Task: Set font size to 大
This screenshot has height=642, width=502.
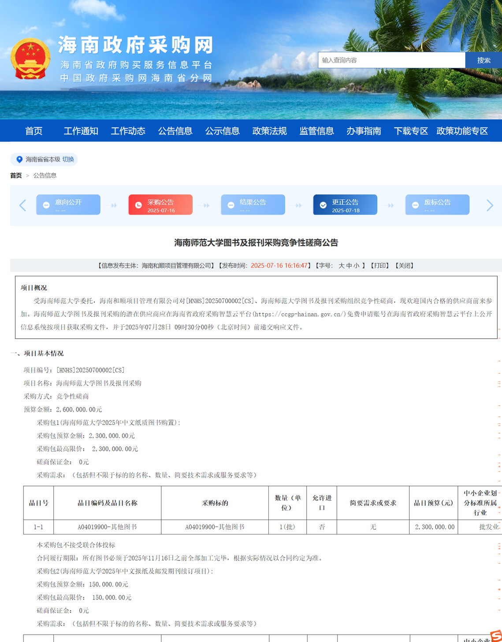Action: [x=341, y=266]
